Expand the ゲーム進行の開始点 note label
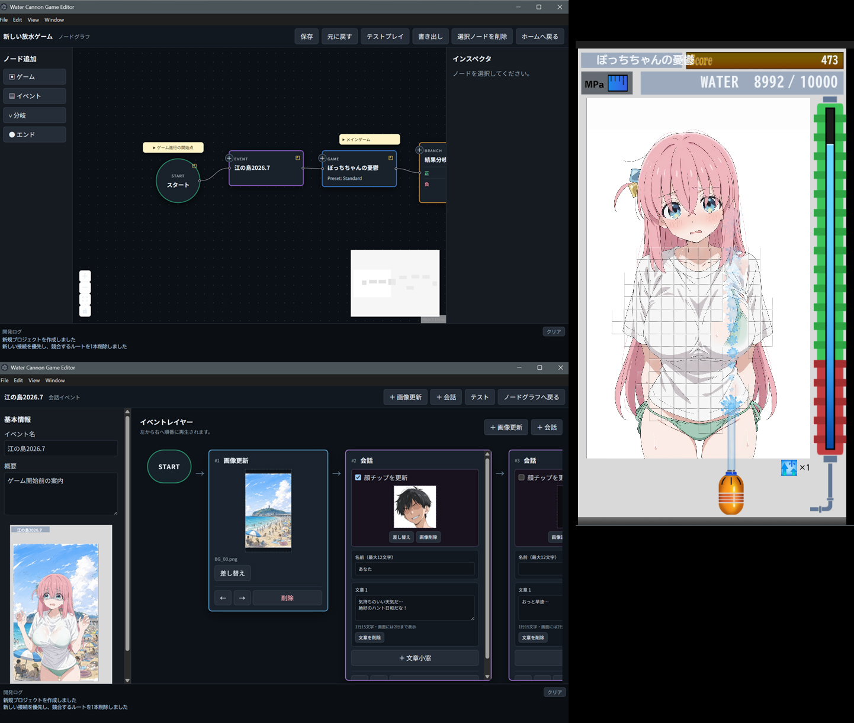The image size is (854, 723). (x=174, y=147)
